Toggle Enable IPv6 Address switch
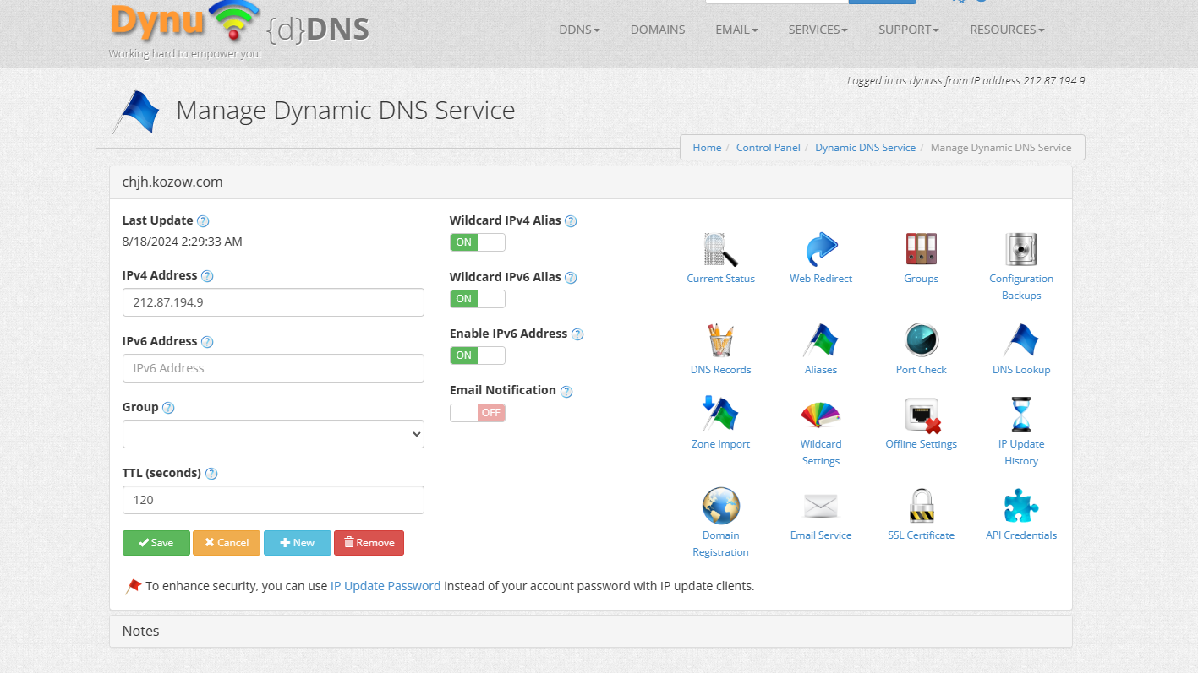The height and width of the screenshot is (673, 1198). tap(478, 355)
